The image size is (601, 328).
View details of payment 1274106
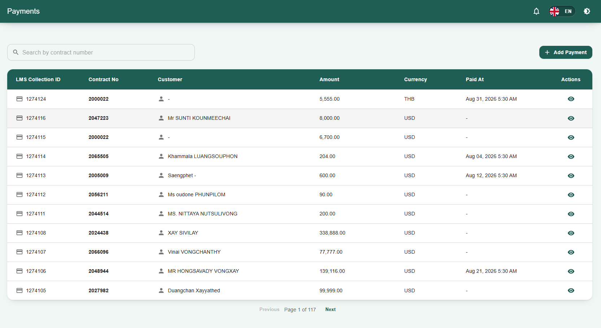click(571, 271)
